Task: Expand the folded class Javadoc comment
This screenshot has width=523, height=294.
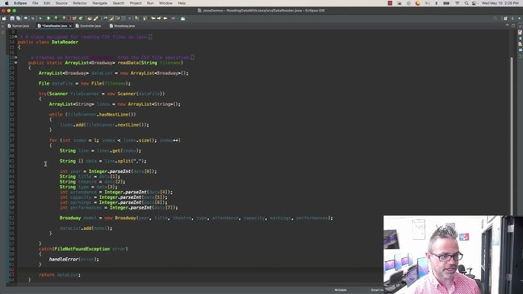Action: [x=16, y=37]
